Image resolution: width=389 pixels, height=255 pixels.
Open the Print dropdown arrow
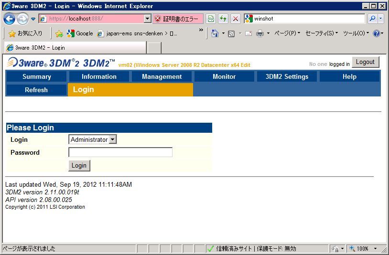coord(268,33)
